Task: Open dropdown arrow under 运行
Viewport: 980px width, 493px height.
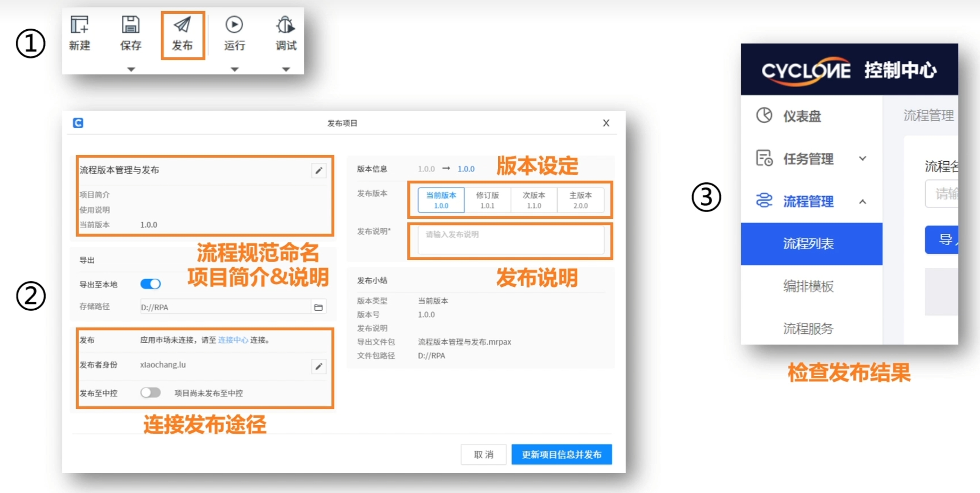Action: pyautogui.click(x=235, y=69)
